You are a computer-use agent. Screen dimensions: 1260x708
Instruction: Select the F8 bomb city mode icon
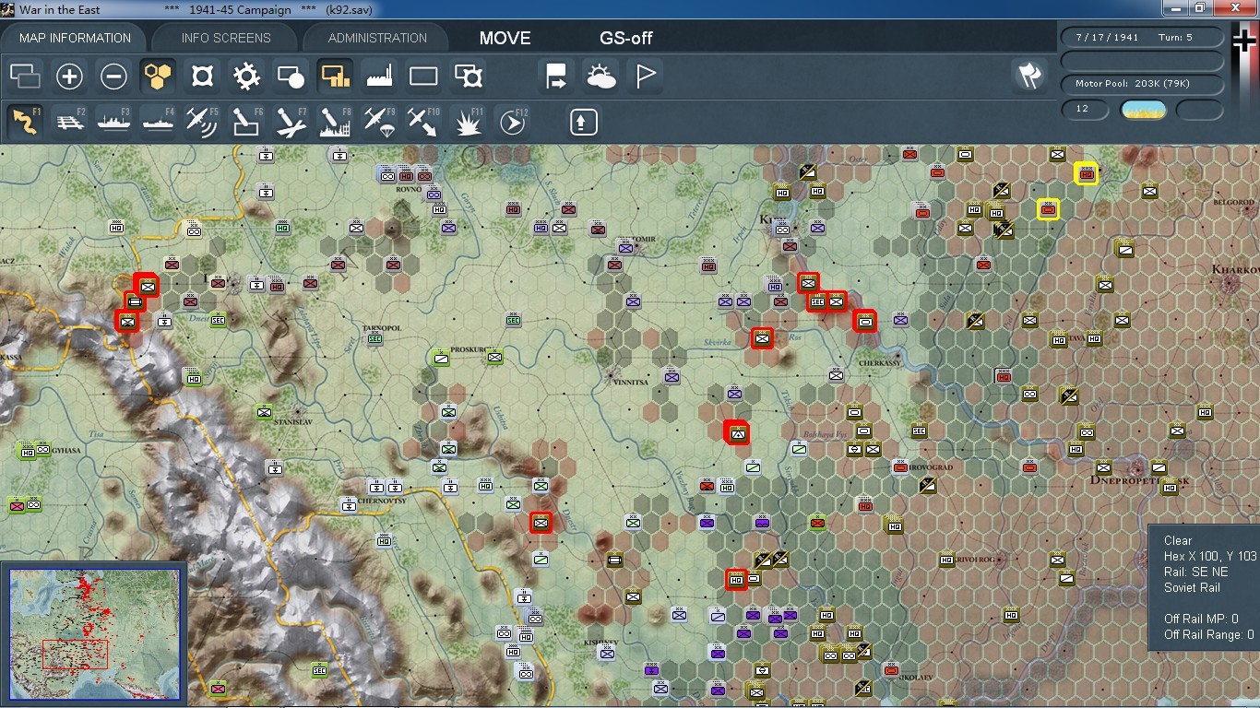coord(335,122)
